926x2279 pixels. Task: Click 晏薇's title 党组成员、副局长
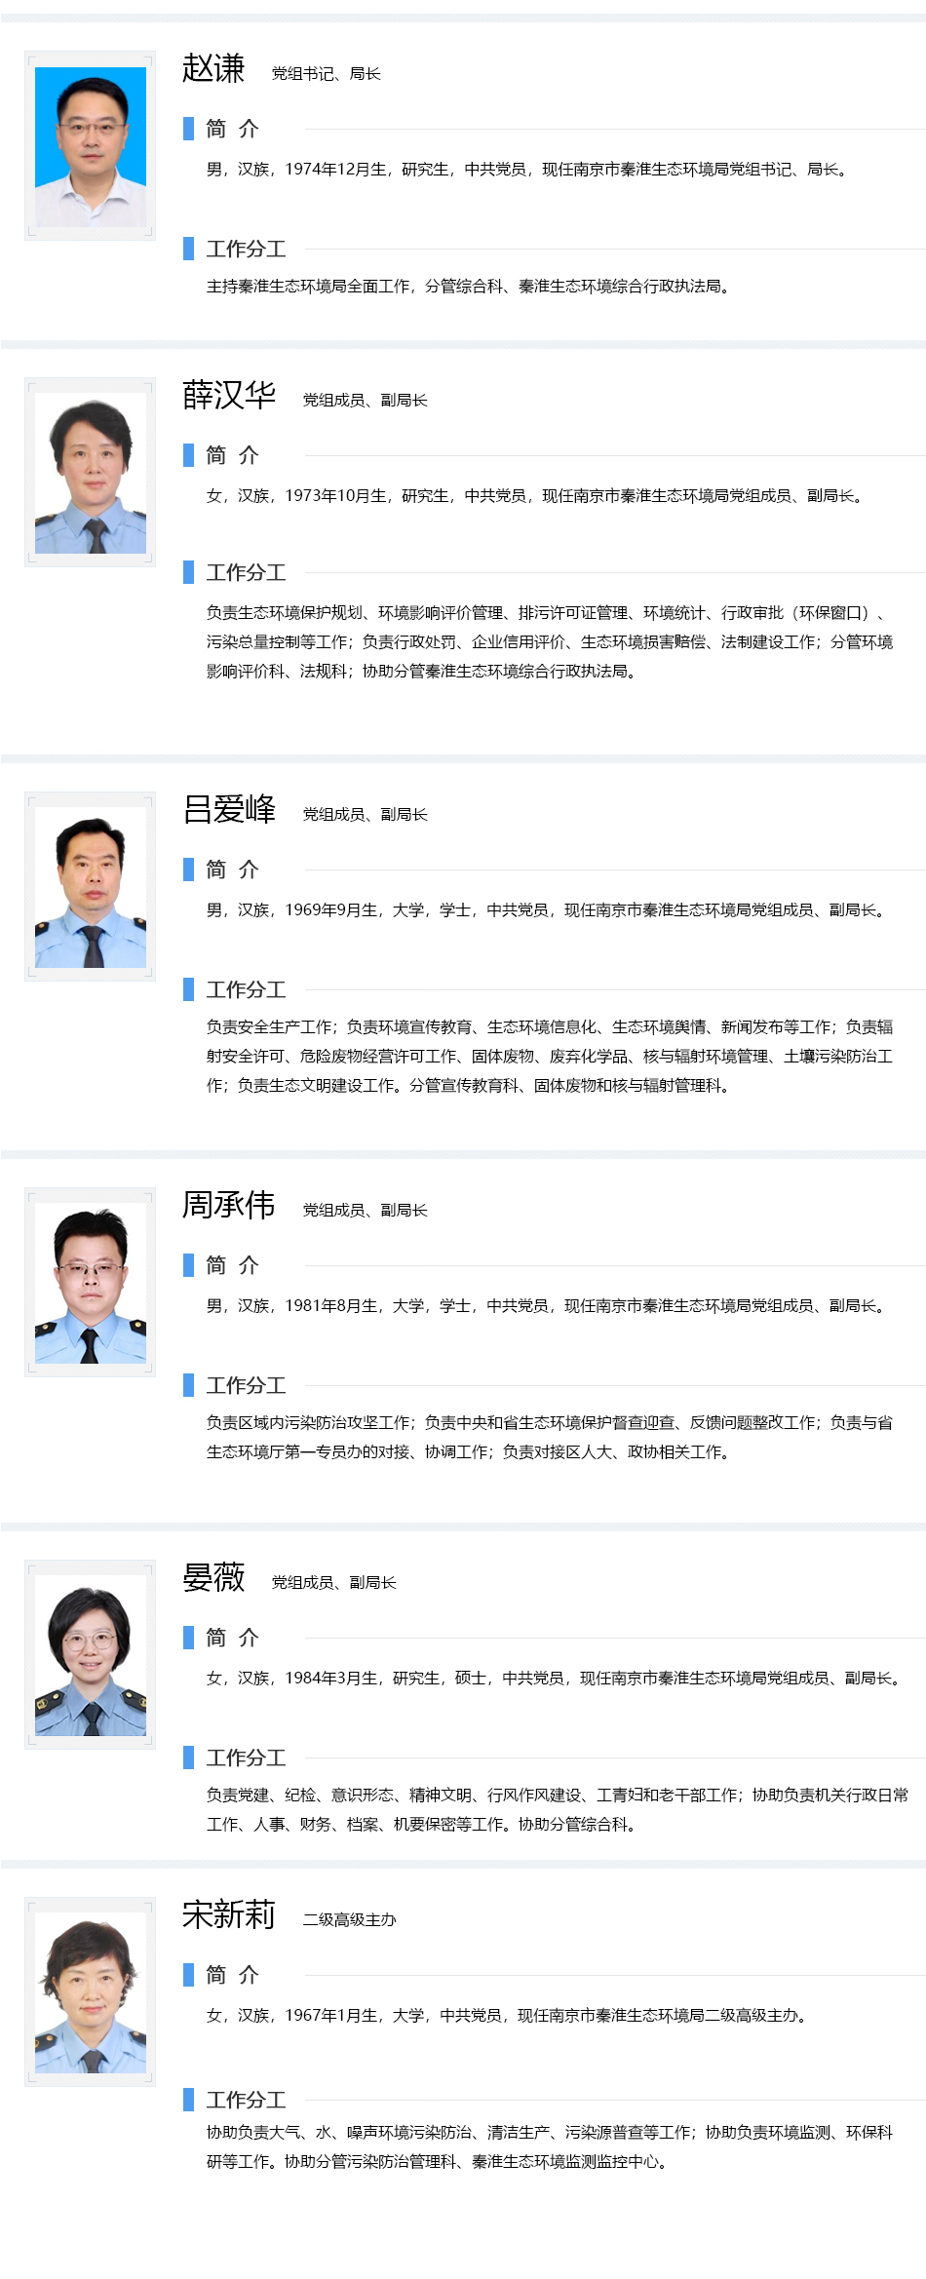click(334, 1582)
